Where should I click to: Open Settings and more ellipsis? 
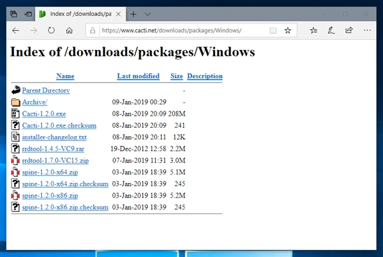[x=367, y=30]
